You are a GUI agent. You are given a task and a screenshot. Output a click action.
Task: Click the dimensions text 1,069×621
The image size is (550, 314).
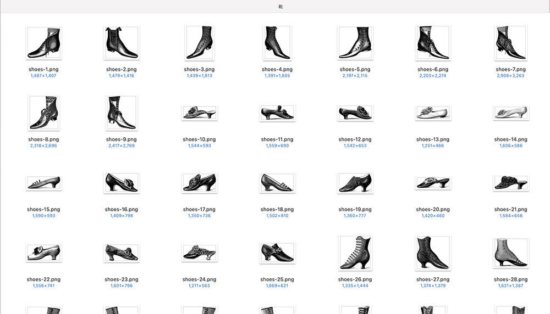[x=277, y=285]
